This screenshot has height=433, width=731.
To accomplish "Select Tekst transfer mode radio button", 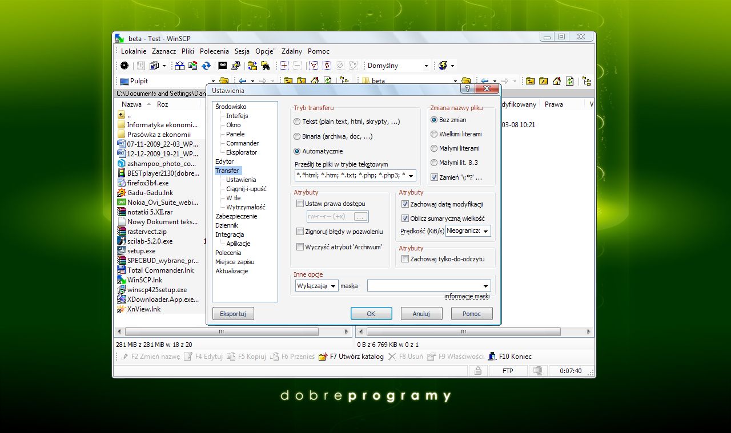I will (x=297, y=122).
